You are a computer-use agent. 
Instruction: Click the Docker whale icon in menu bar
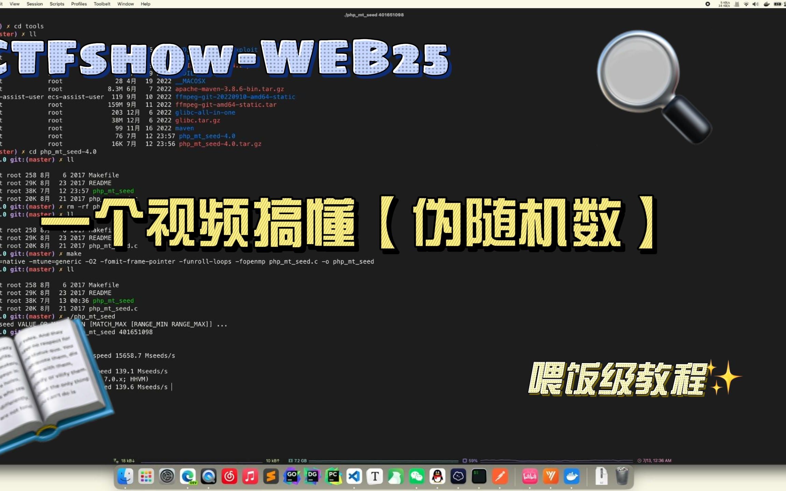coord(767,4)
